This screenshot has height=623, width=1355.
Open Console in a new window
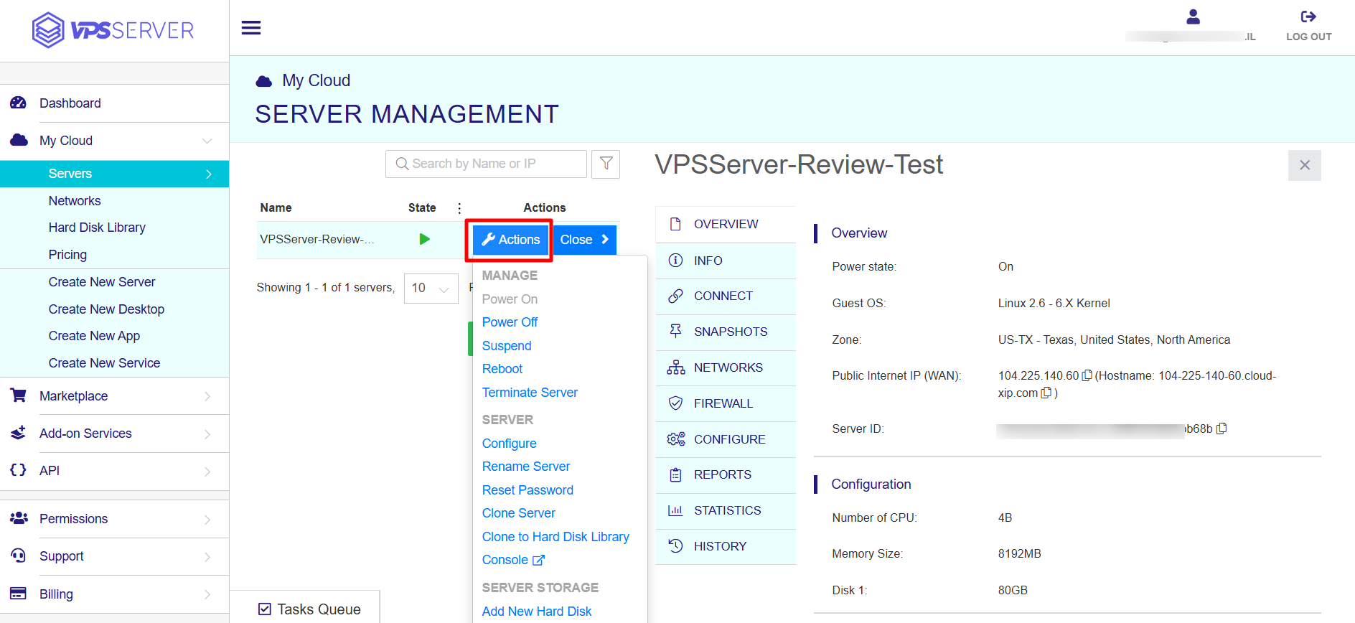[x=513, y=560]
